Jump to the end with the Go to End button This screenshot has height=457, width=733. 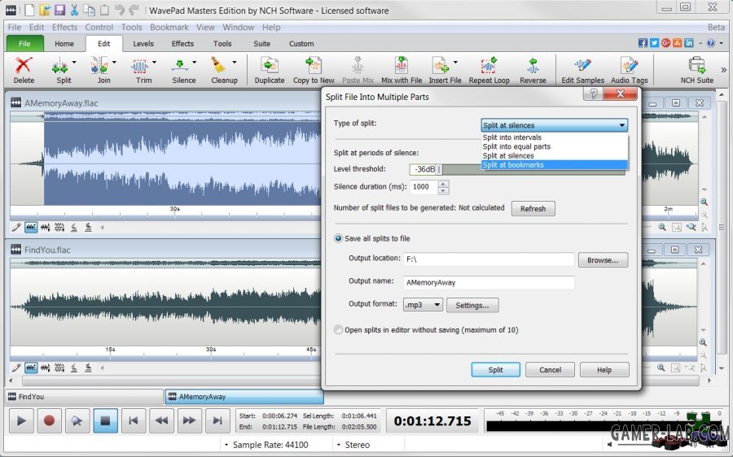217,421
